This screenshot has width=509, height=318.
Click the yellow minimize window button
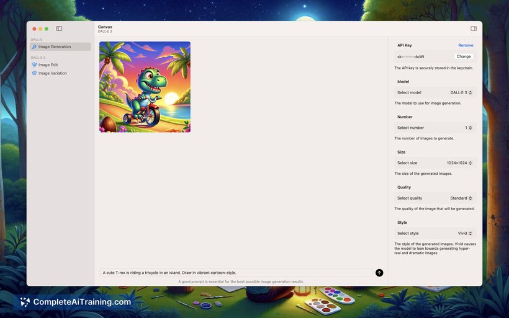coord(40,29)
